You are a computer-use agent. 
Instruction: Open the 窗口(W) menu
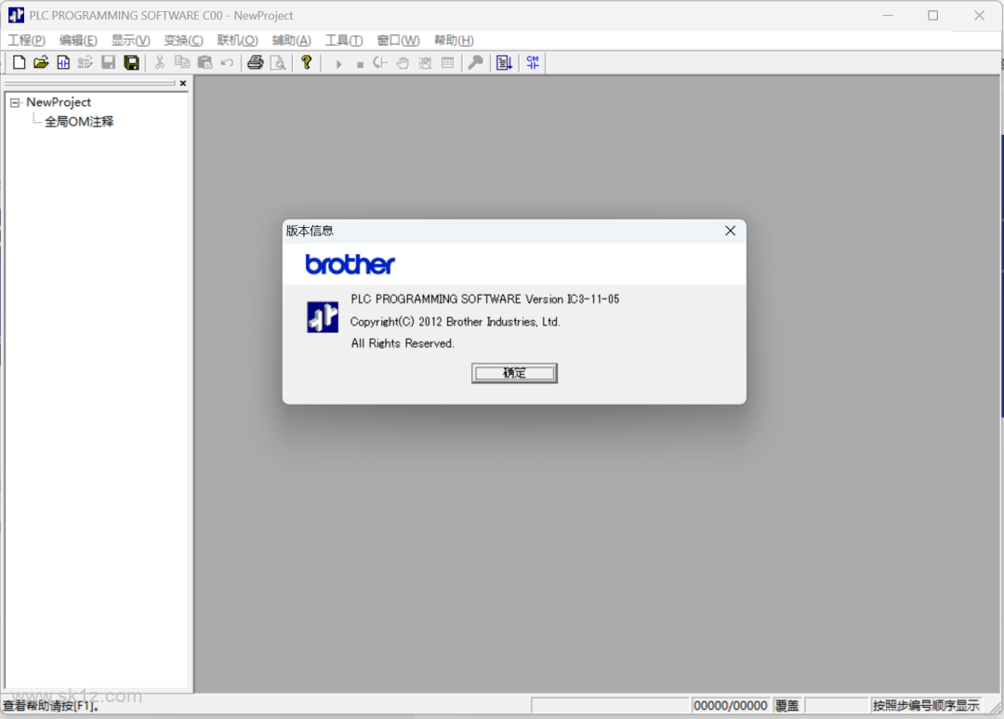pos(398,40)
